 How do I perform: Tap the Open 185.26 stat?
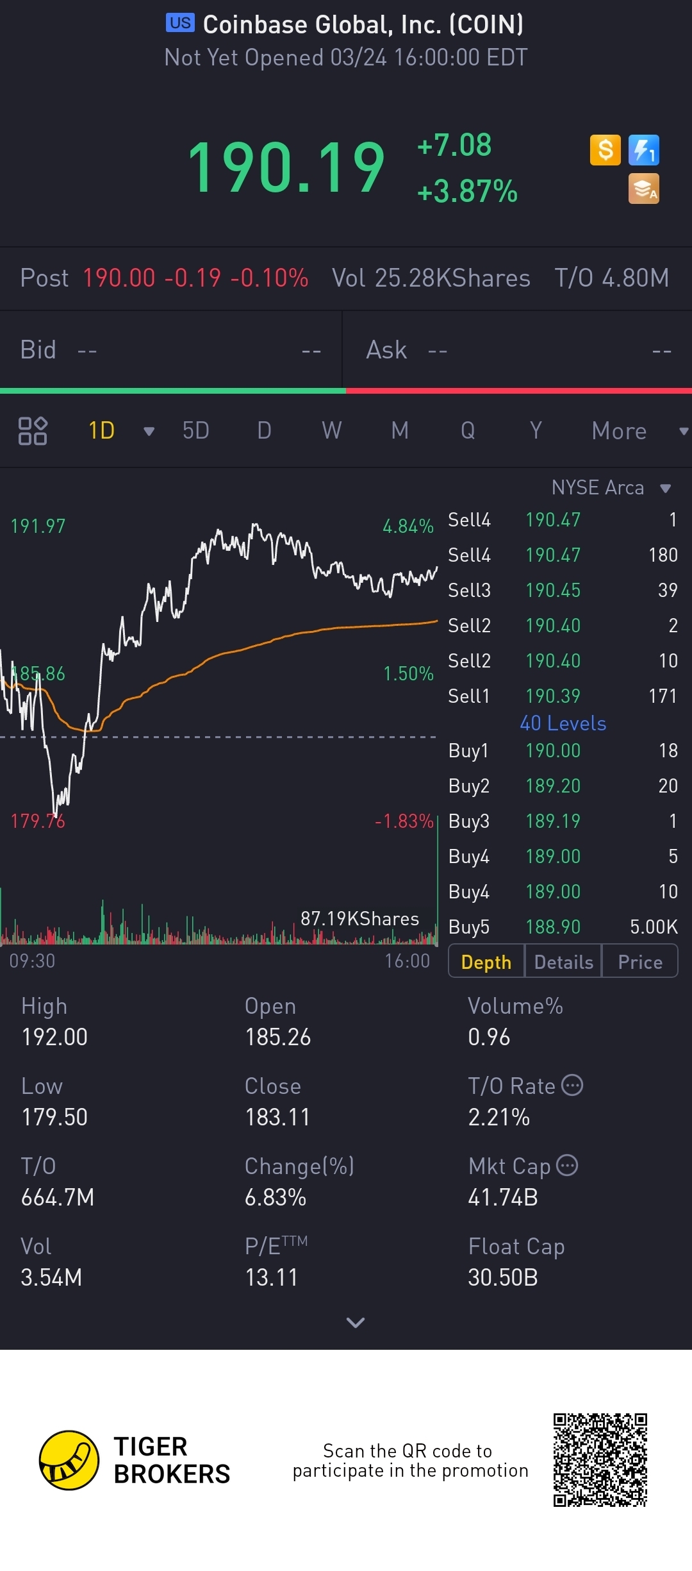point(277,1021)
